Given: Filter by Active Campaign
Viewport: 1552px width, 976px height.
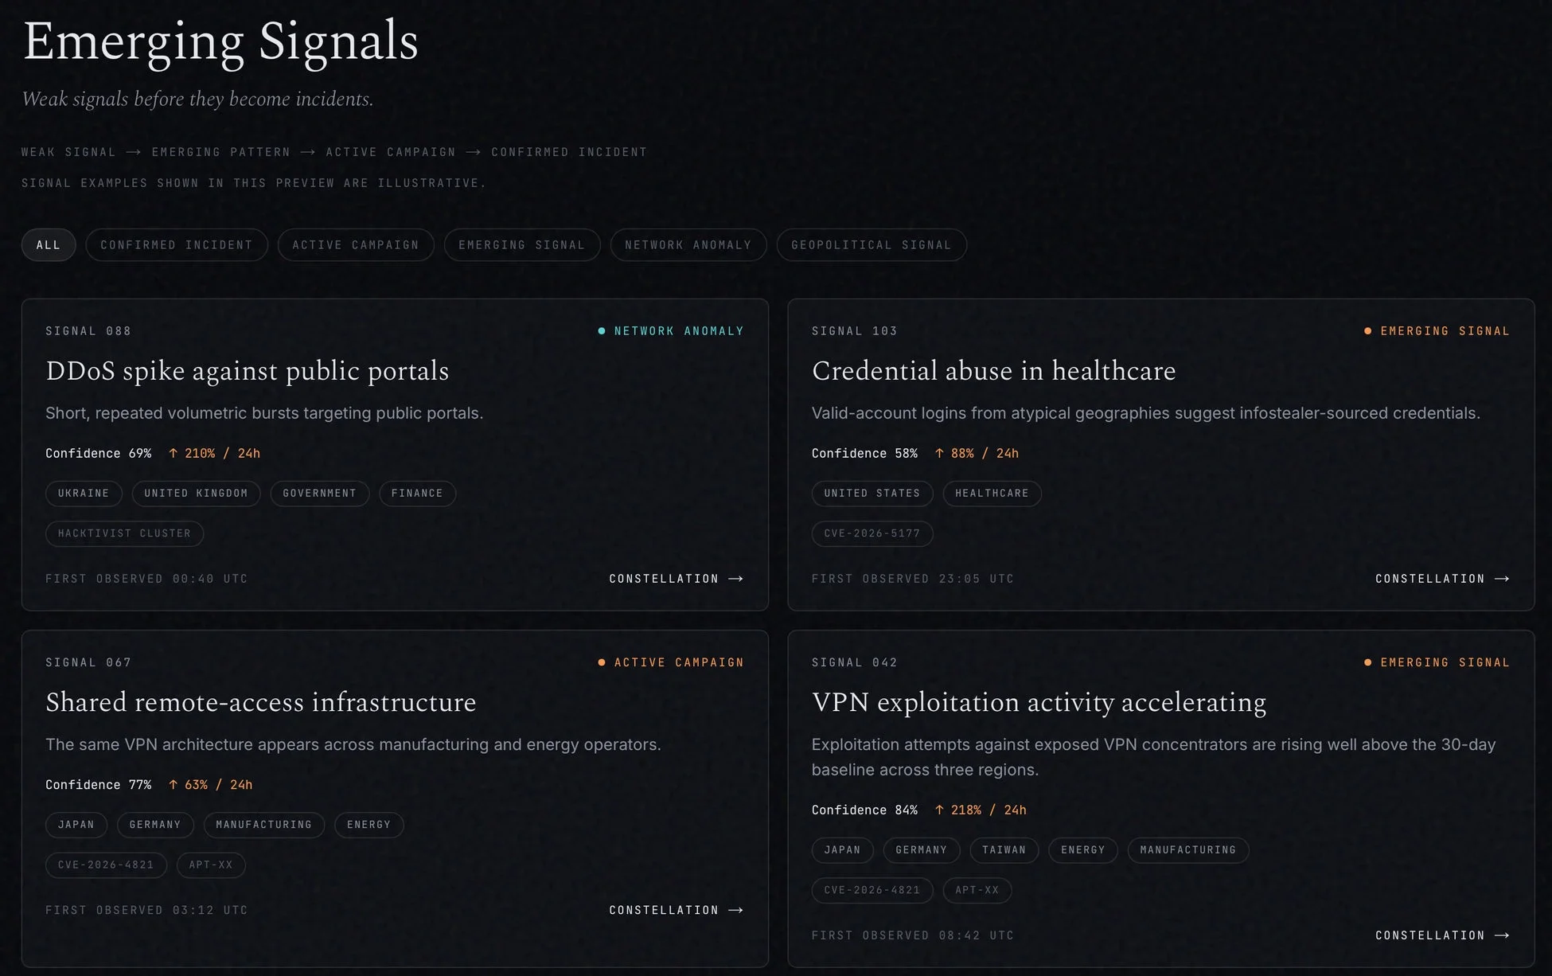Looking at the screenshot, I should point(356,245).
